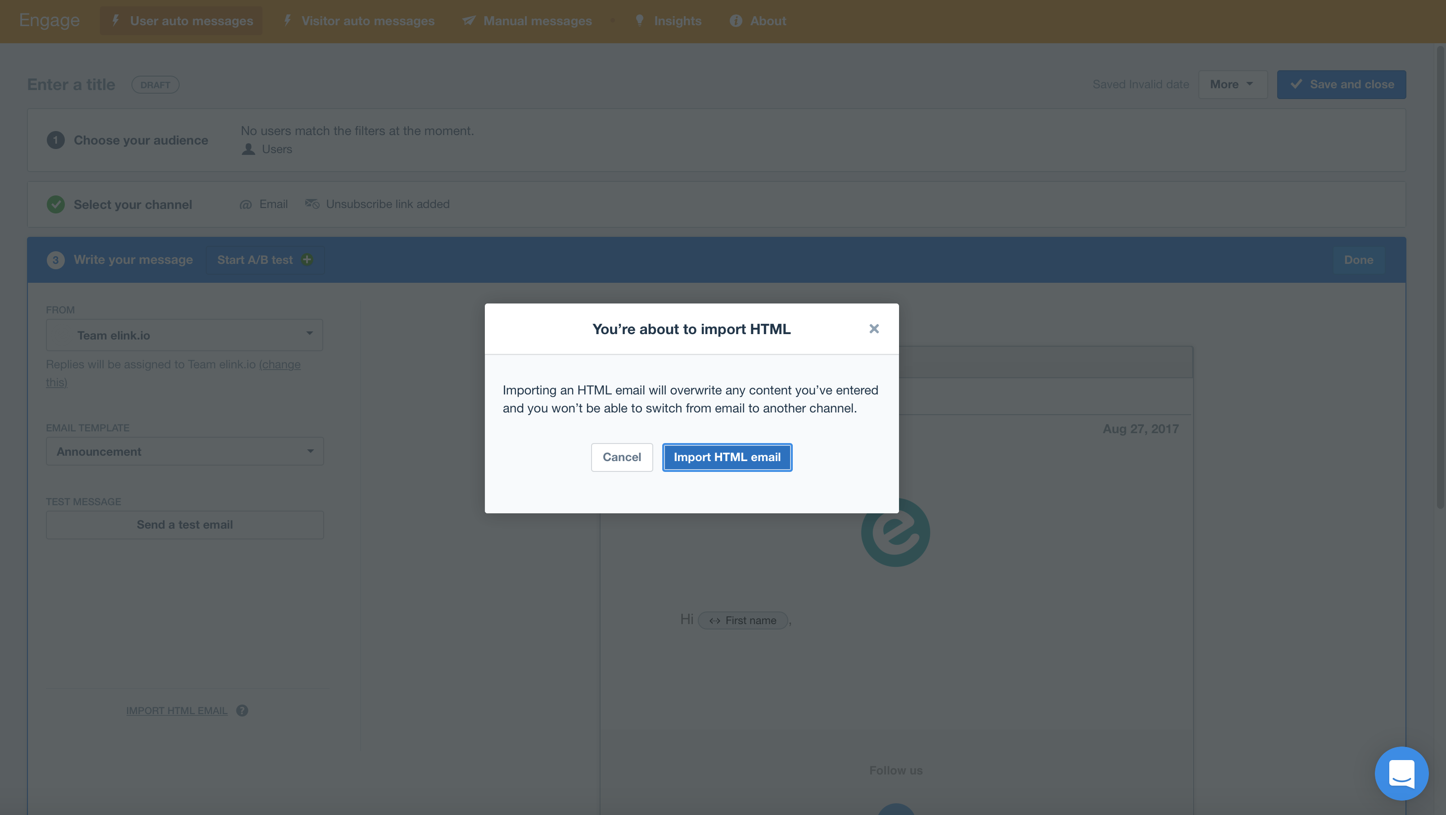The height and width of the screenshot is (815, 1446).
Task: Click the checkmark icon on Save and close
Action: (x=1296, y=84)
